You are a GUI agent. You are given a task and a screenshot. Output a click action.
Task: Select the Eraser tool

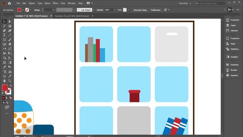click(x=10, y=44)
